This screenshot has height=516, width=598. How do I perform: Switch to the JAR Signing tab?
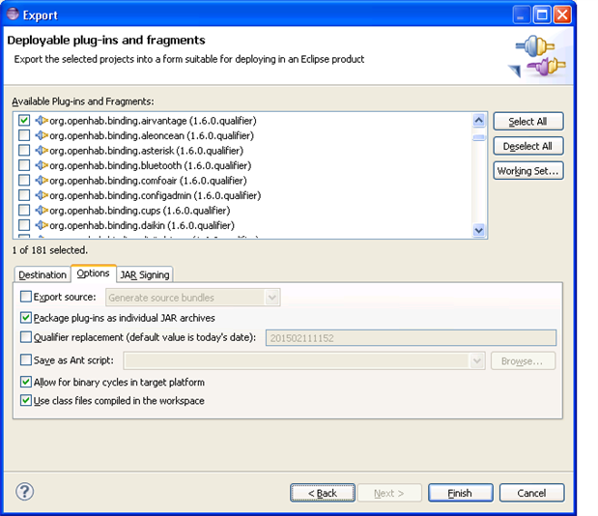(145, 274)
